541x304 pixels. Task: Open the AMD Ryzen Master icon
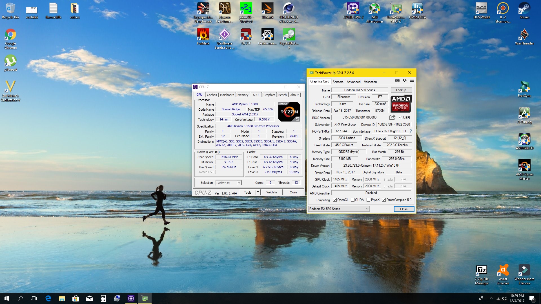[524, 170]
